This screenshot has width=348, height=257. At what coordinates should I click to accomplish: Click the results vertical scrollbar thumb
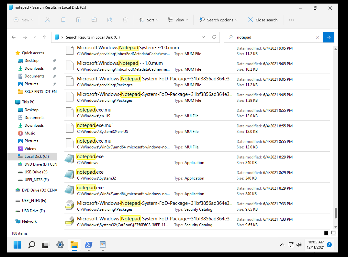tap(336, 213)
